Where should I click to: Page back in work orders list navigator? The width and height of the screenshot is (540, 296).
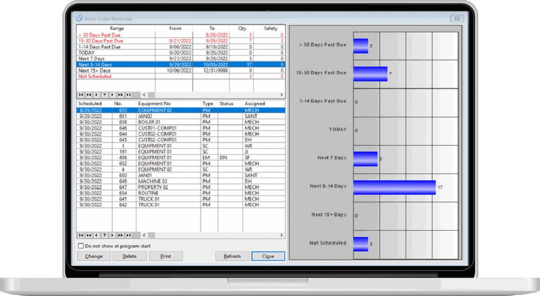click(89, 235)
